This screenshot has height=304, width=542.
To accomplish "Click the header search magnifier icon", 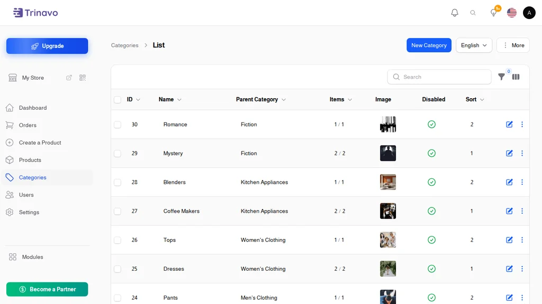I will (x=473, y=13).
